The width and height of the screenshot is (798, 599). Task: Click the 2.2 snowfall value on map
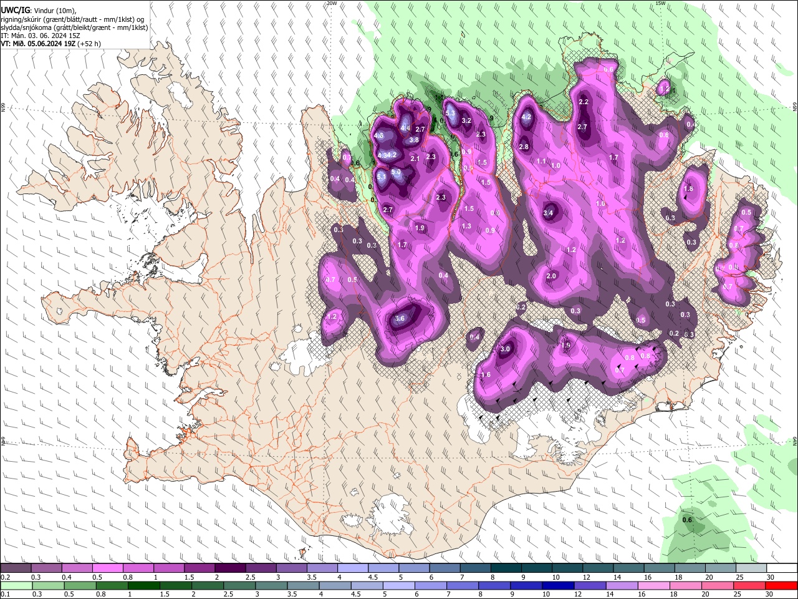(584, 102)
